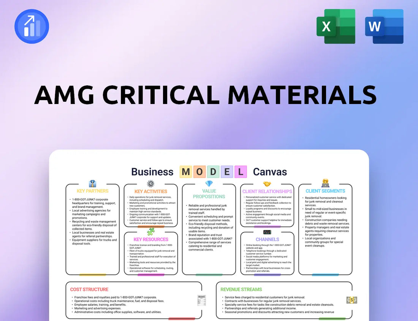Screen dimensions: 418x321
Task: Click 'Eco-friendly disposal methods' bullet
Action: 211,228
